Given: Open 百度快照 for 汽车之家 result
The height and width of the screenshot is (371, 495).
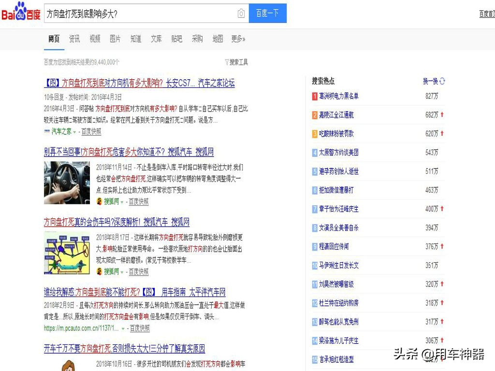Looking at the screenshot, I should click(x=91, y=131).
